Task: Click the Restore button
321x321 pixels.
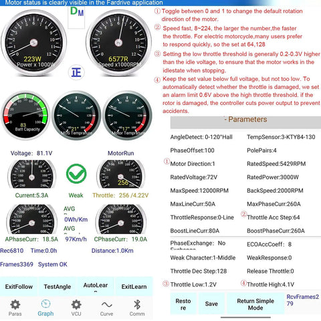Action: (183, 304)
